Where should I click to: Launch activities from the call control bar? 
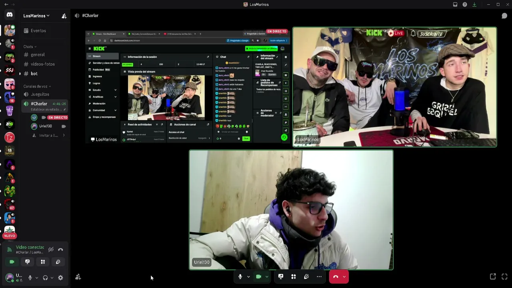click(294, 276)
